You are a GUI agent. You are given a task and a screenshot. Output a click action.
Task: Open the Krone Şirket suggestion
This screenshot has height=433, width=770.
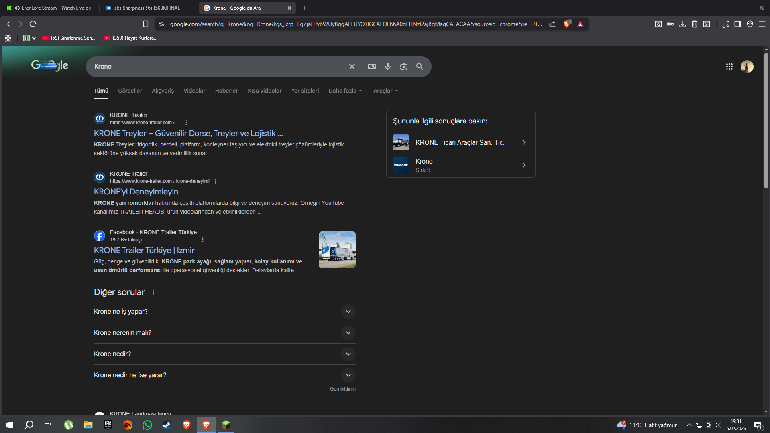[461, 165]
